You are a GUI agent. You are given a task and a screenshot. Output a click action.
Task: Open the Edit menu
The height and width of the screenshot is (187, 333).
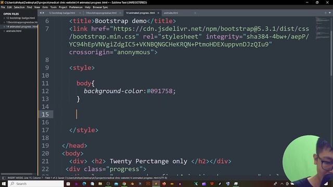9,7
